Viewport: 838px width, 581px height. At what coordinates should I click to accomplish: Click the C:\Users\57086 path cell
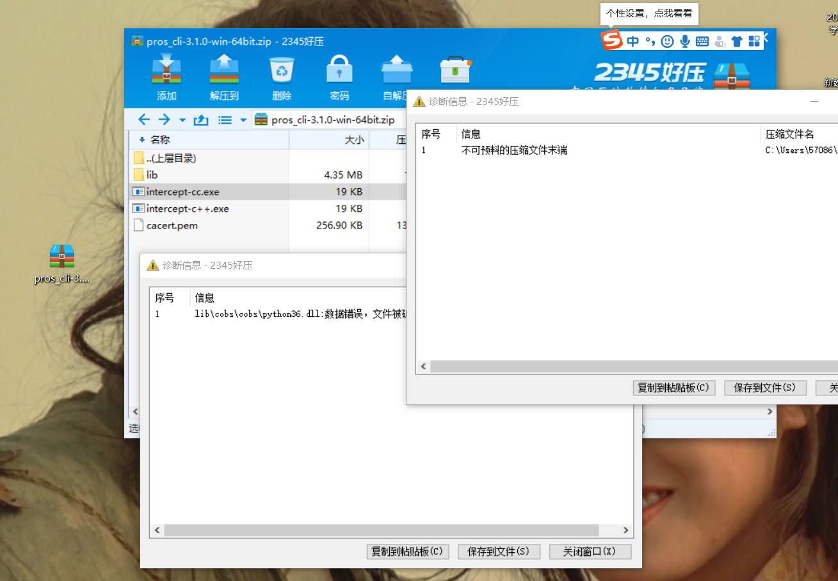[x=802, y=150]
